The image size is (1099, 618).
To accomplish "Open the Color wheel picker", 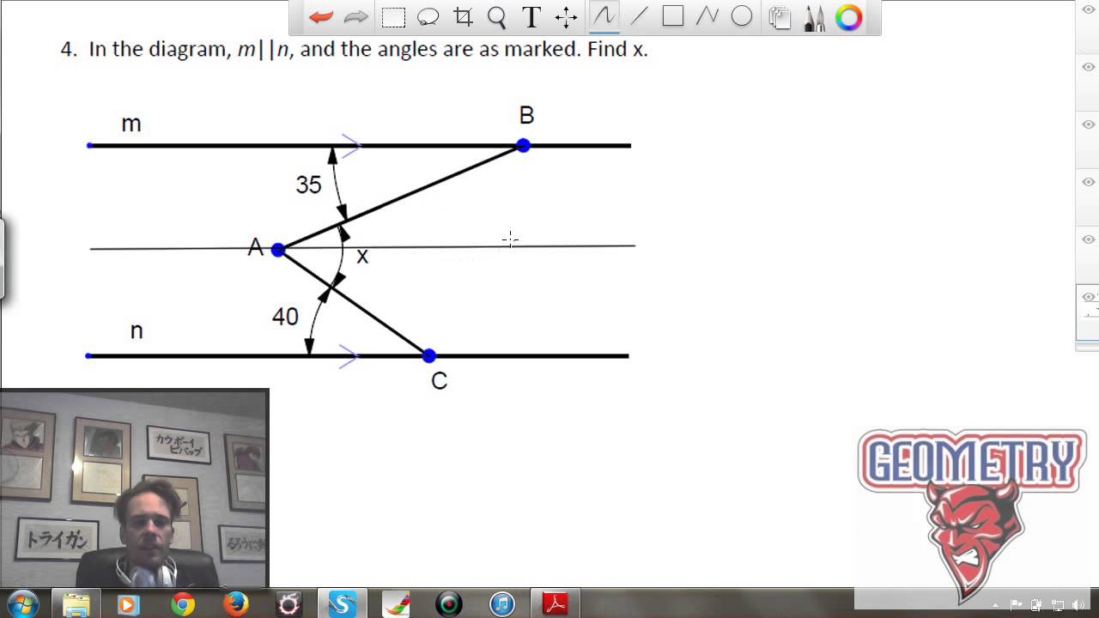I will pos(848,17).
